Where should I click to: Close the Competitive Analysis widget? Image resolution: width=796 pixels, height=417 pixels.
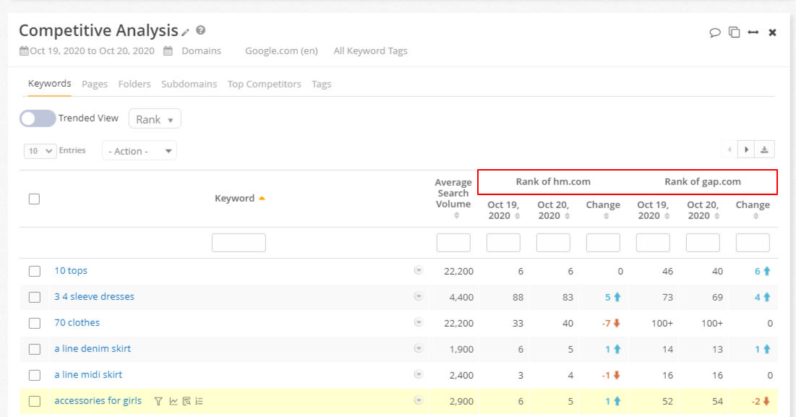pos(772,33)
